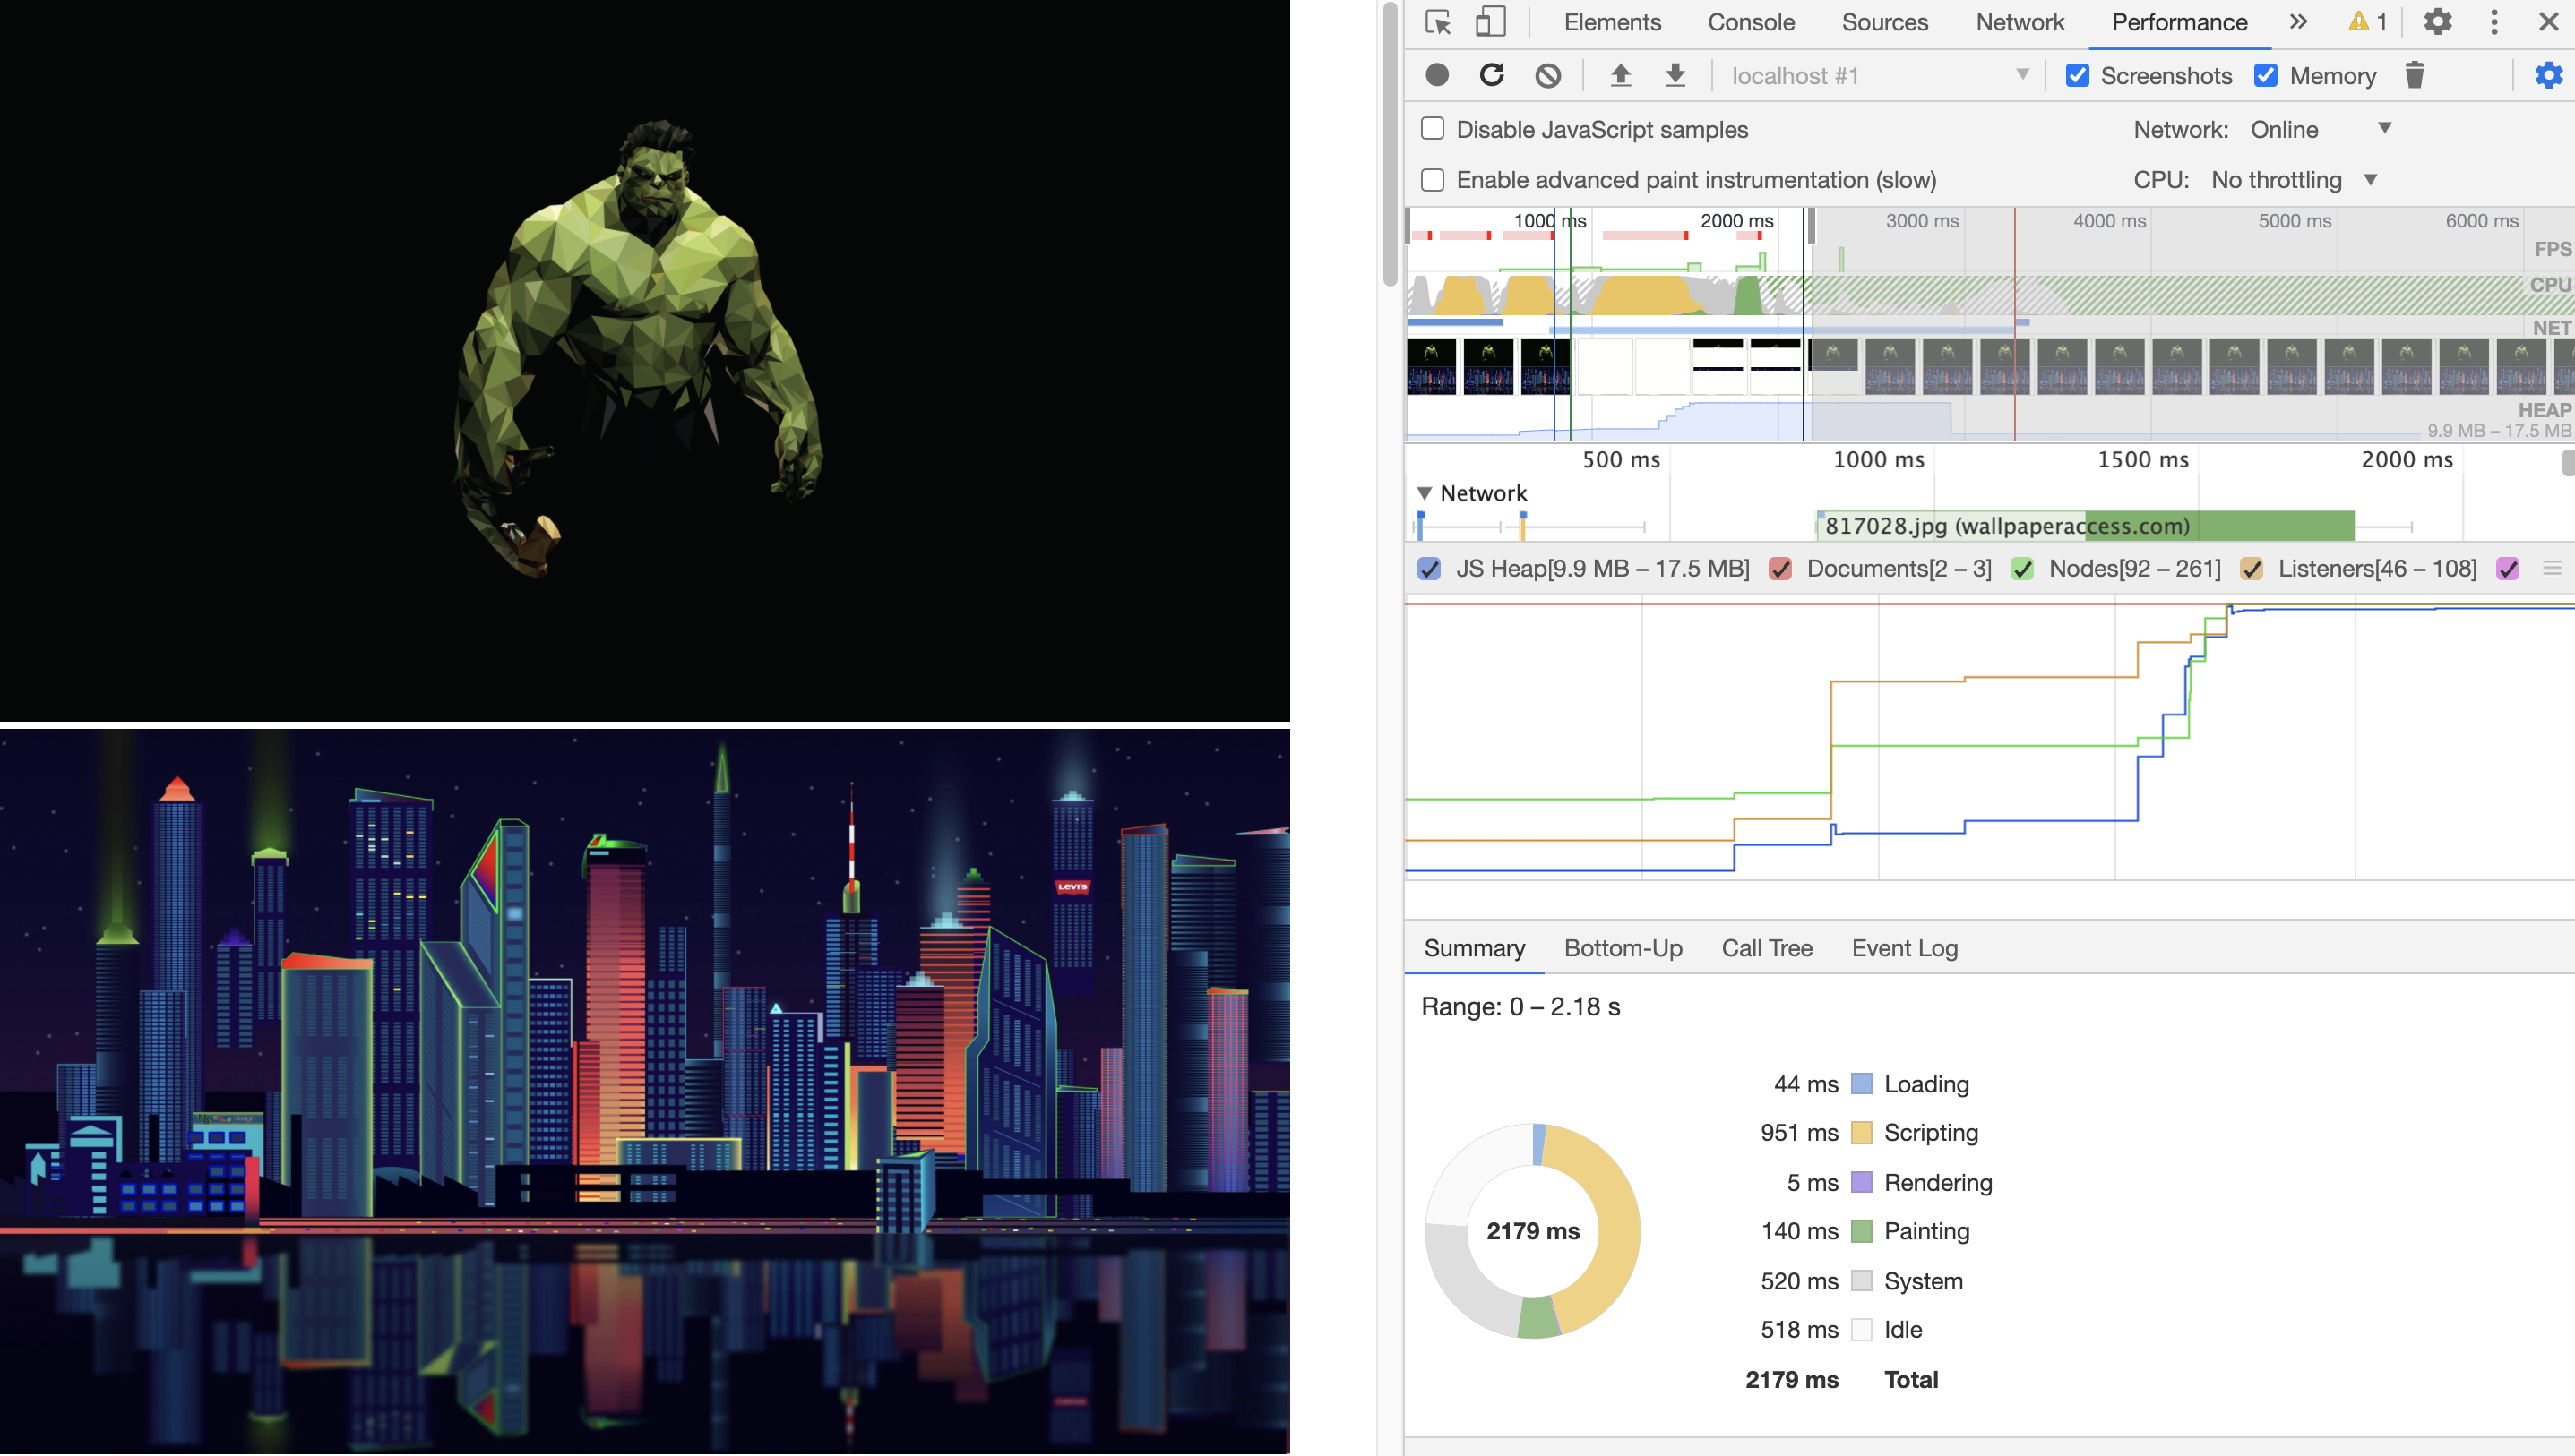Image resolution: width=2575 pixels, height=1456 pixels.
Task: Click the Rendering color swatch in legend
Action: coord(1861,1182)
